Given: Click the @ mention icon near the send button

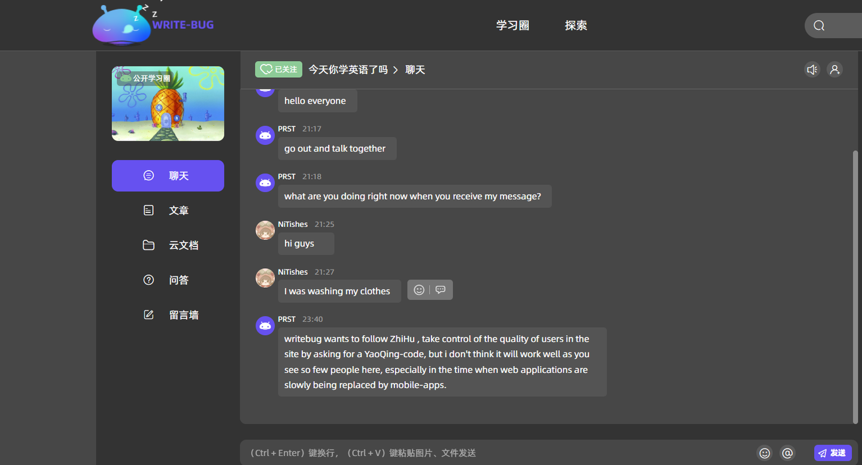Looking at the screenshot, I should [788, 453].
